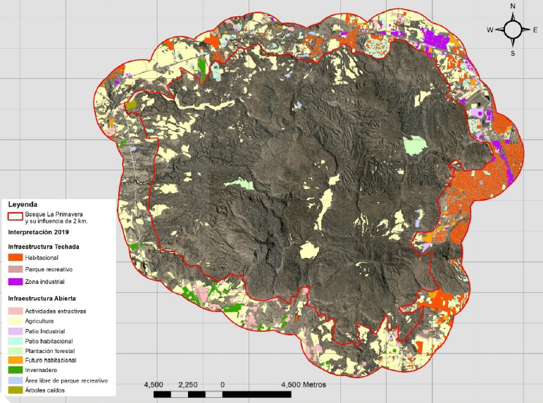Image resolution: width=543 pixels, height=403 pixels.
Task: Click the Infraestructura Abierta heading
Action: pos(42,298)
